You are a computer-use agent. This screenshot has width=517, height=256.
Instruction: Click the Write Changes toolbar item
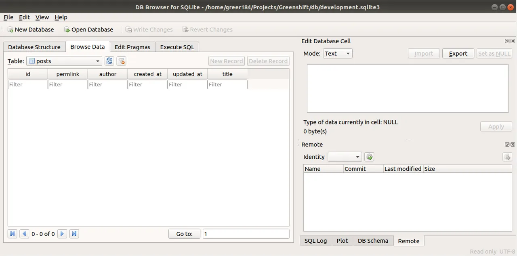click(x=149, y=29)
